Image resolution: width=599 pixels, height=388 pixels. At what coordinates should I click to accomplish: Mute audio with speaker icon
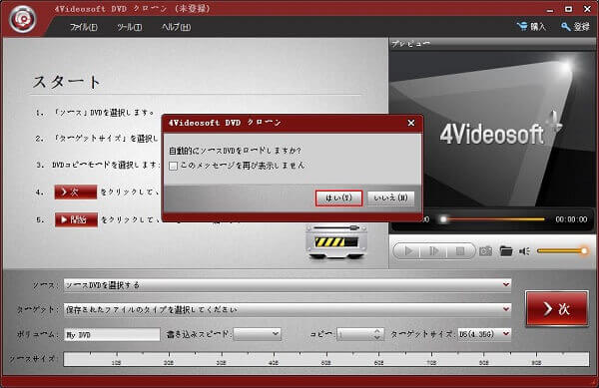point(524,251)
